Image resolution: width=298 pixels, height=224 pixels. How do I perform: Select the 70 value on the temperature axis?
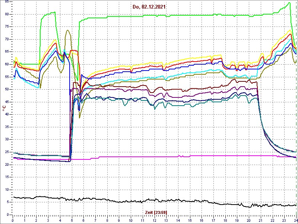pyautogui.click(x=7, y=40)
